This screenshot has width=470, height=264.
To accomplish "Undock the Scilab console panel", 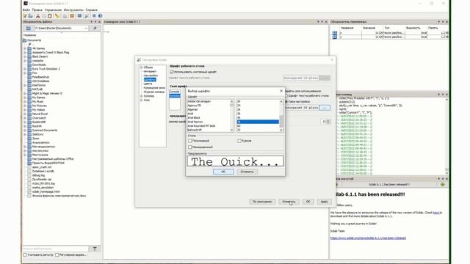I will tap(322, 22).
